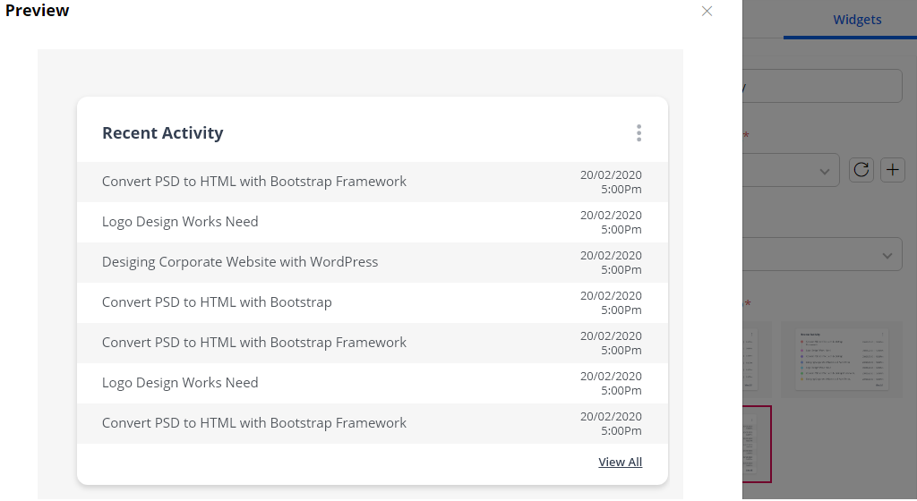Click the last Convert PSD Bootstrap Framework row
This screenshot has height=501, width=917.
(x=254, y=423)
